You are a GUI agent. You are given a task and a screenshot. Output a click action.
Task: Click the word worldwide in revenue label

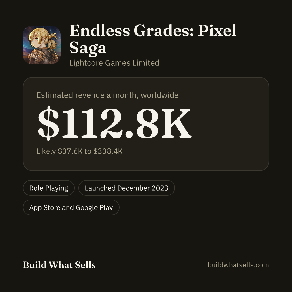click(x=160, y=95)
